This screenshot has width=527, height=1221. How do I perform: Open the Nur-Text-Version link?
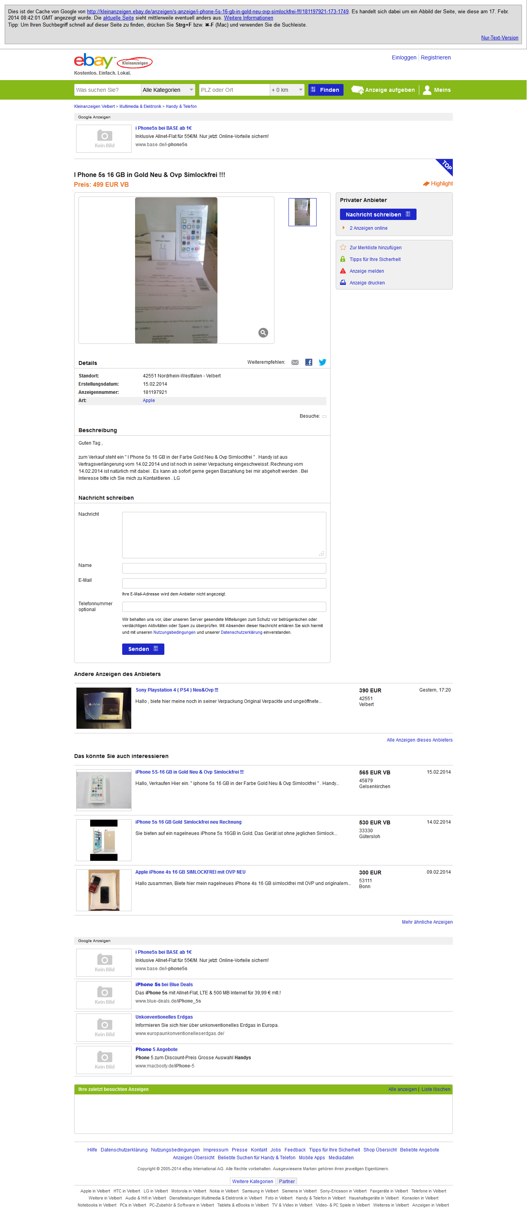(x=500, y=38)
